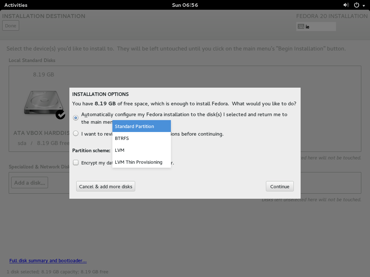370x277 pixels.
Task: Click the Continue button
Action: 280,186
